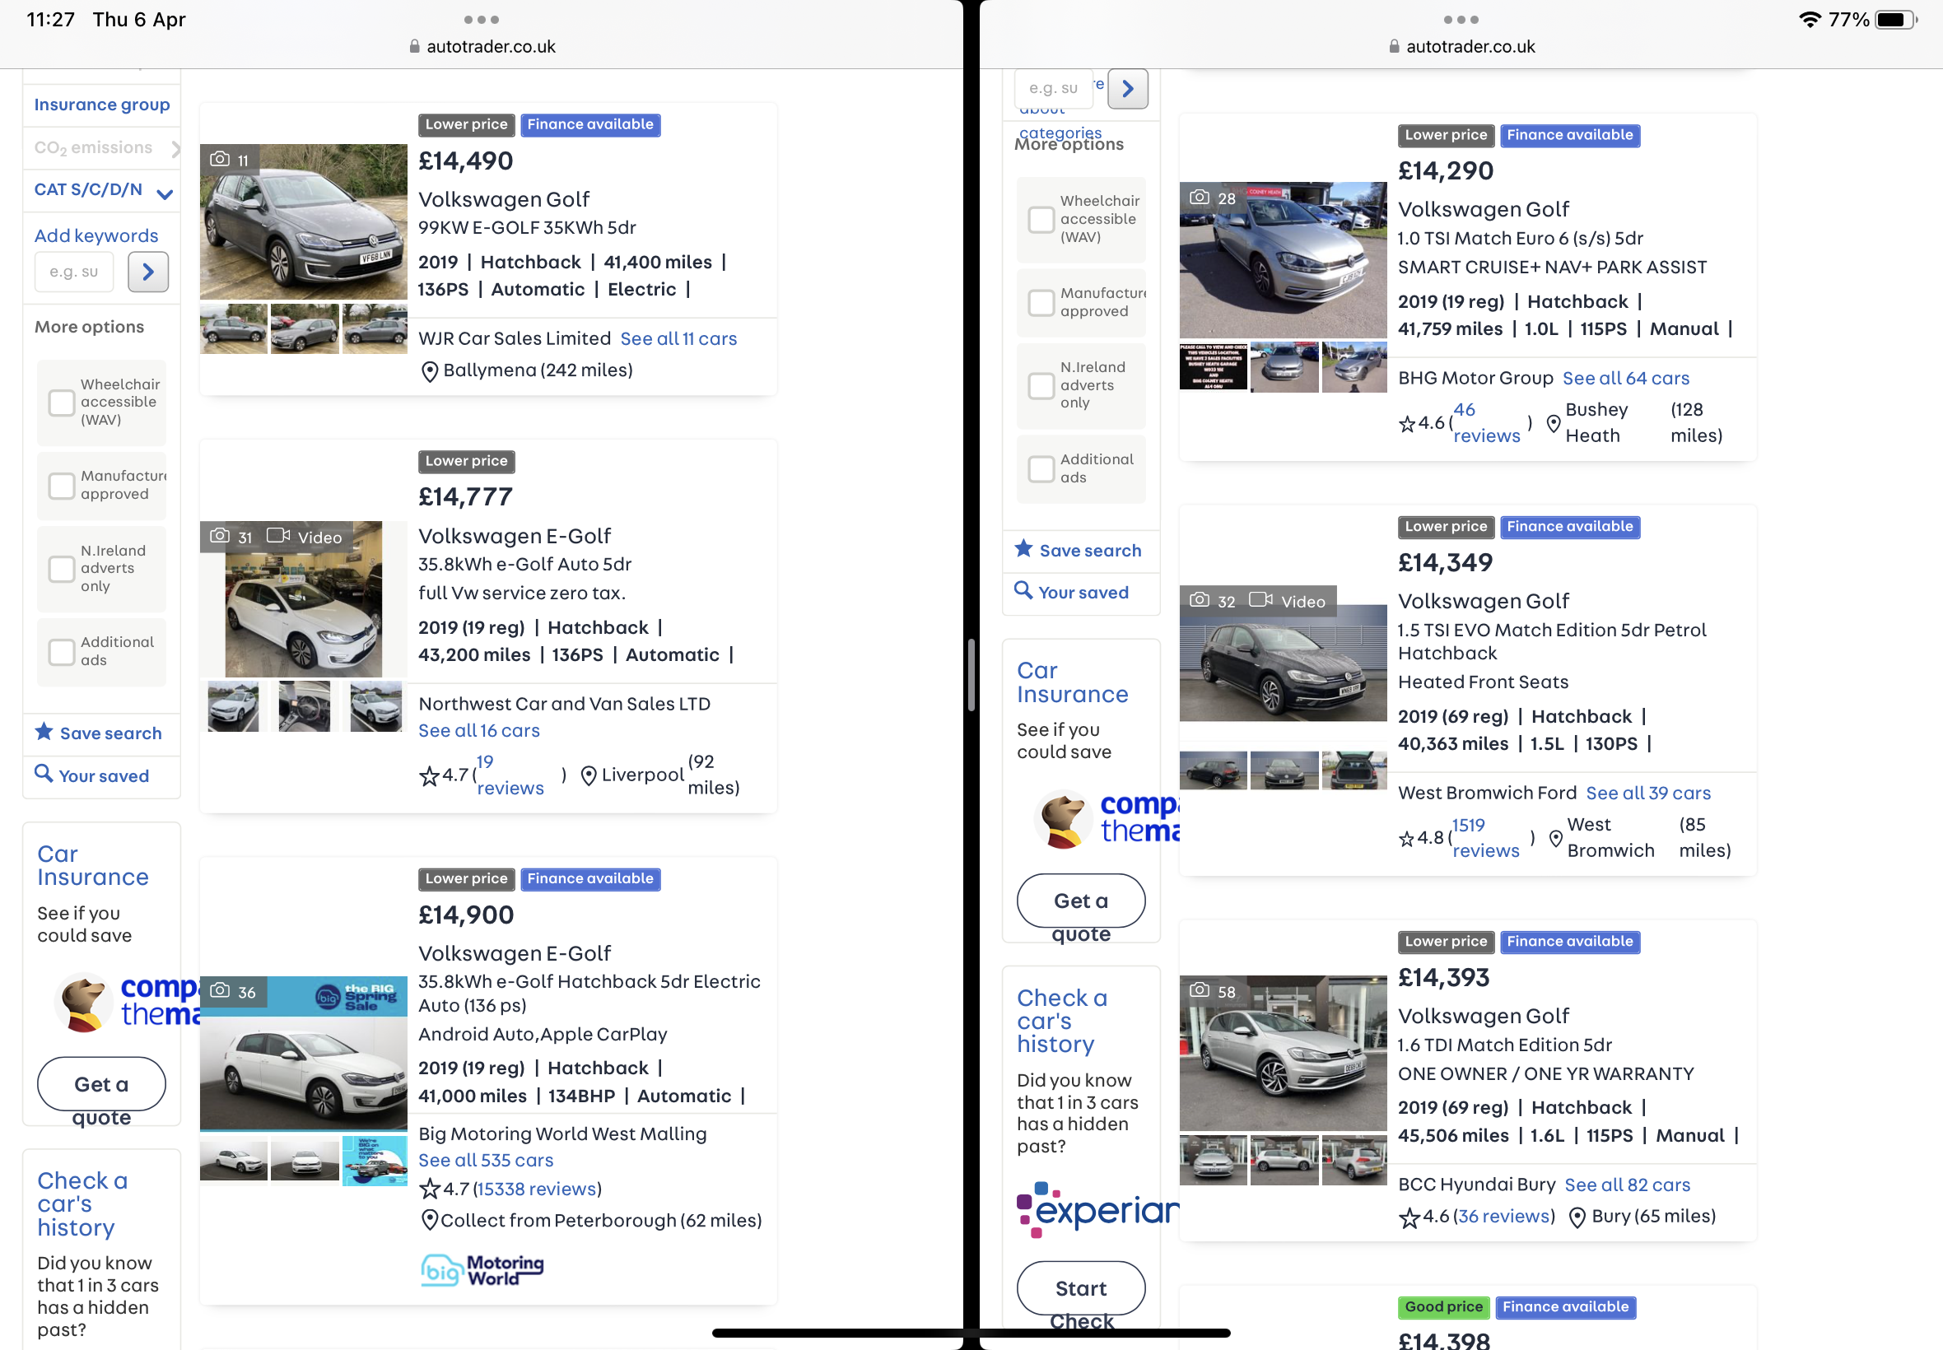The width and height of the screenshot is (1943, 1350).
Task: Tap autotrader.co.uk address in left window
Action: [x=491, y=47]
